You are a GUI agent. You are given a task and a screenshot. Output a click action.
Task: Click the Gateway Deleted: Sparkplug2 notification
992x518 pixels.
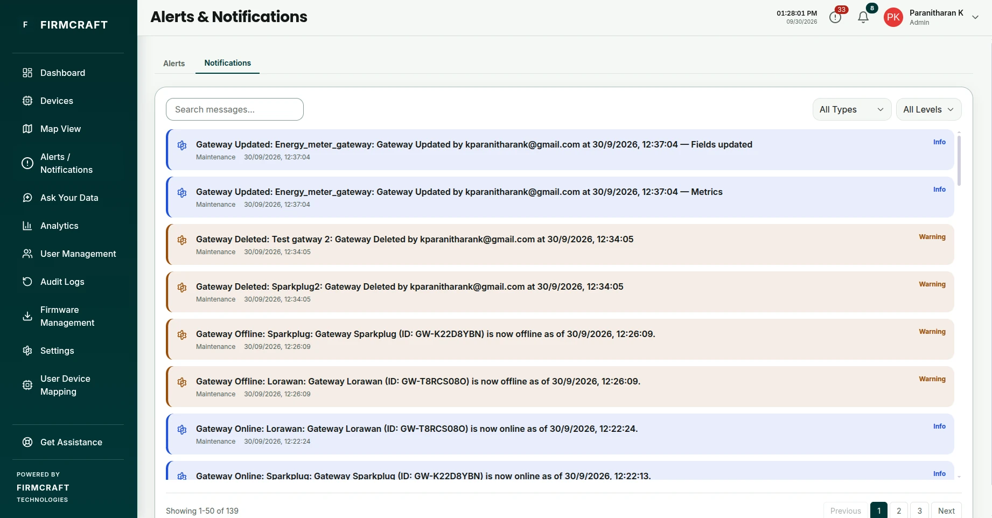(560, 292)
